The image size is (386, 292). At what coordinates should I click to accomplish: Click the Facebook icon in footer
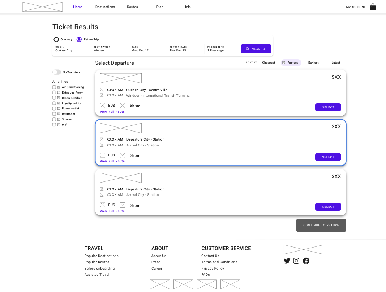[x=306, y=261]
